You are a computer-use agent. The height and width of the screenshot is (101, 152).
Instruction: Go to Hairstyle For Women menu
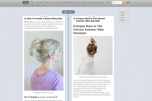[43, 3]
